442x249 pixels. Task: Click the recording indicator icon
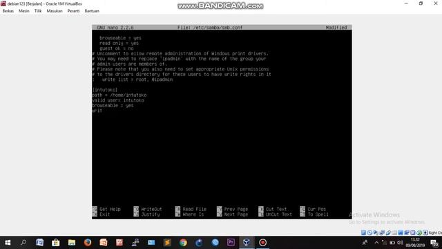point(407,232)
